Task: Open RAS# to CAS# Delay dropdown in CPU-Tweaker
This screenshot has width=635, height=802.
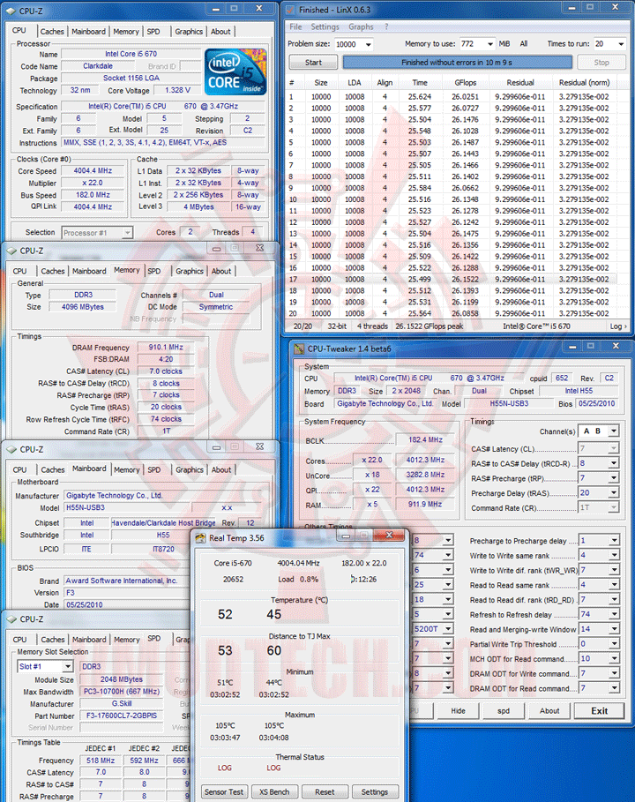Action: (x=614, y=463)
